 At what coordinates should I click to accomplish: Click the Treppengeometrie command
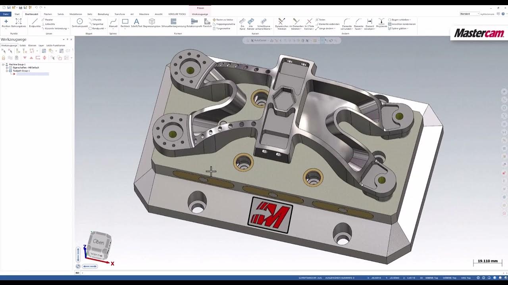coord(224,24)
